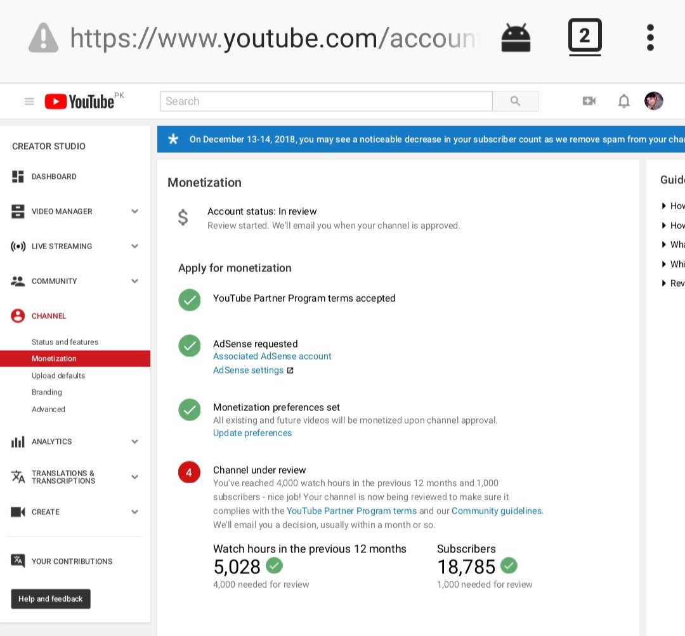Click the Your Contributions icon
This screenshot has width=685, height=636.
click(18, 561)
